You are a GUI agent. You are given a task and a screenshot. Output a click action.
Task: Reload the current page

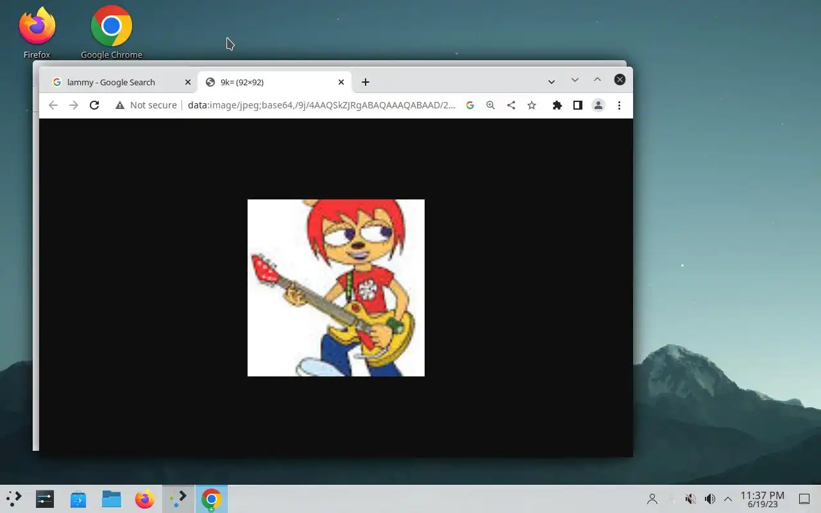[94, 105]
